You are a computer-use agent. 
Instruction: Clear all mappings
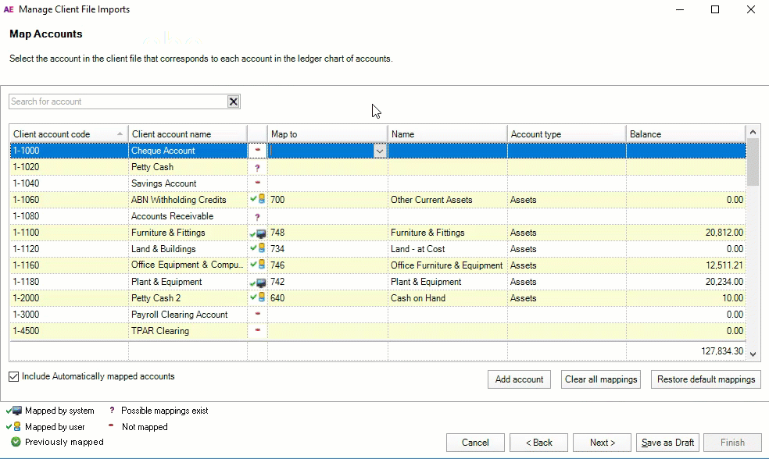(x=600, y=379)
